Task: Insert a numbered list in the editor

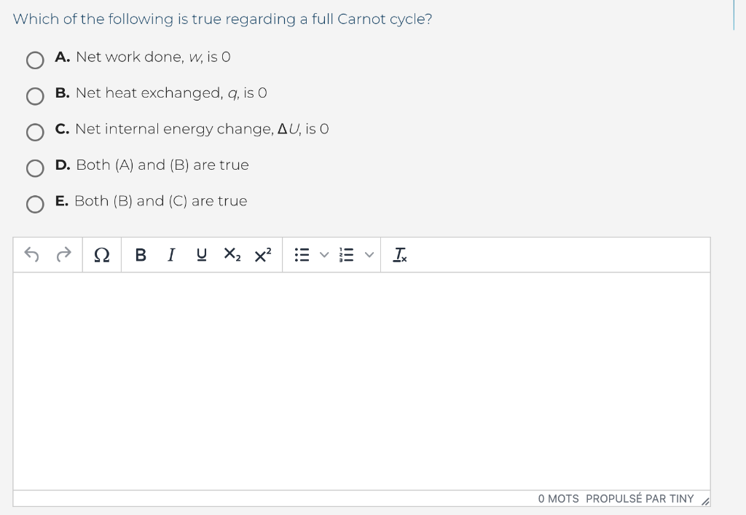Action: [x=348, y=254]
